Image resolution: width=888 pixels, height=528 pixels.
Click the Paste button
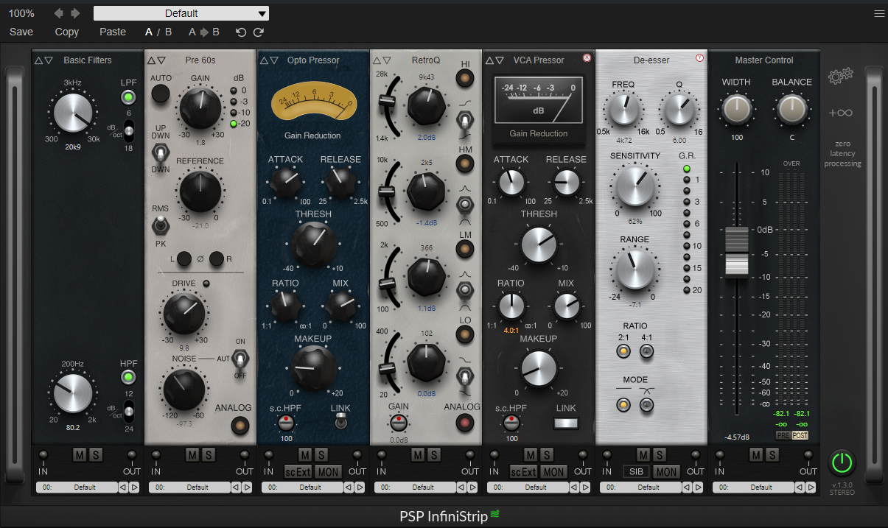[112, 32]
